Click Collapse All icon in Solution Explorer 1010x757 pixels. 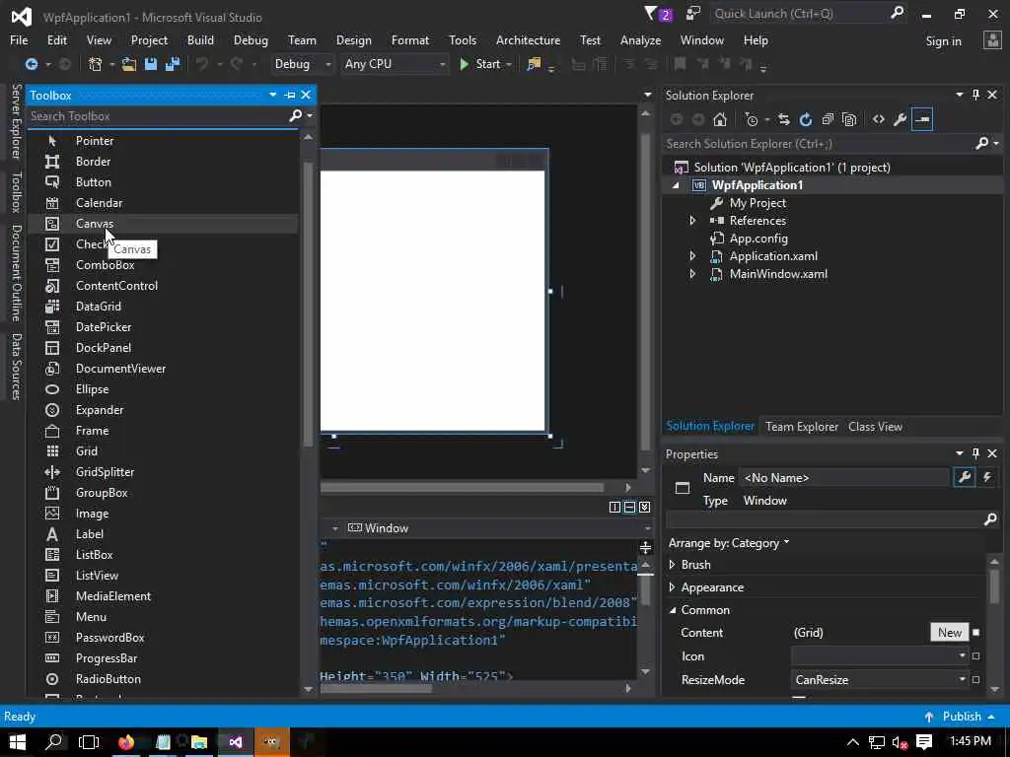coord(828,119)
